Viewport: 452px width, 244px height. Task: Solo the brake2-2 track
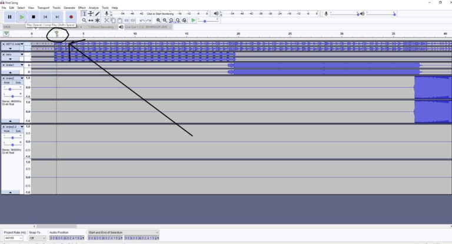point(18,131)
